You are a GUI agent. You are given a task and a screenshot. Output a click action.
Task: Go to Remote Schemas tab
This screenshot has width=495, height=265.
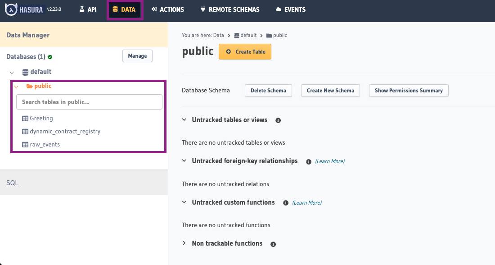229,9
